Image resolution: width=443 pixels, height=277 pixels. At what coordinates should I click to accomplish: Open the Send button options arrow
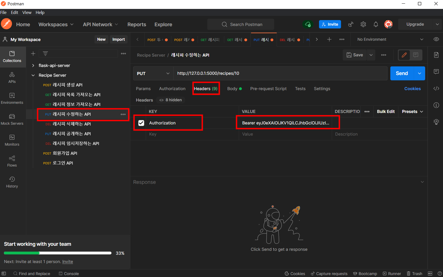pos(420,73)
